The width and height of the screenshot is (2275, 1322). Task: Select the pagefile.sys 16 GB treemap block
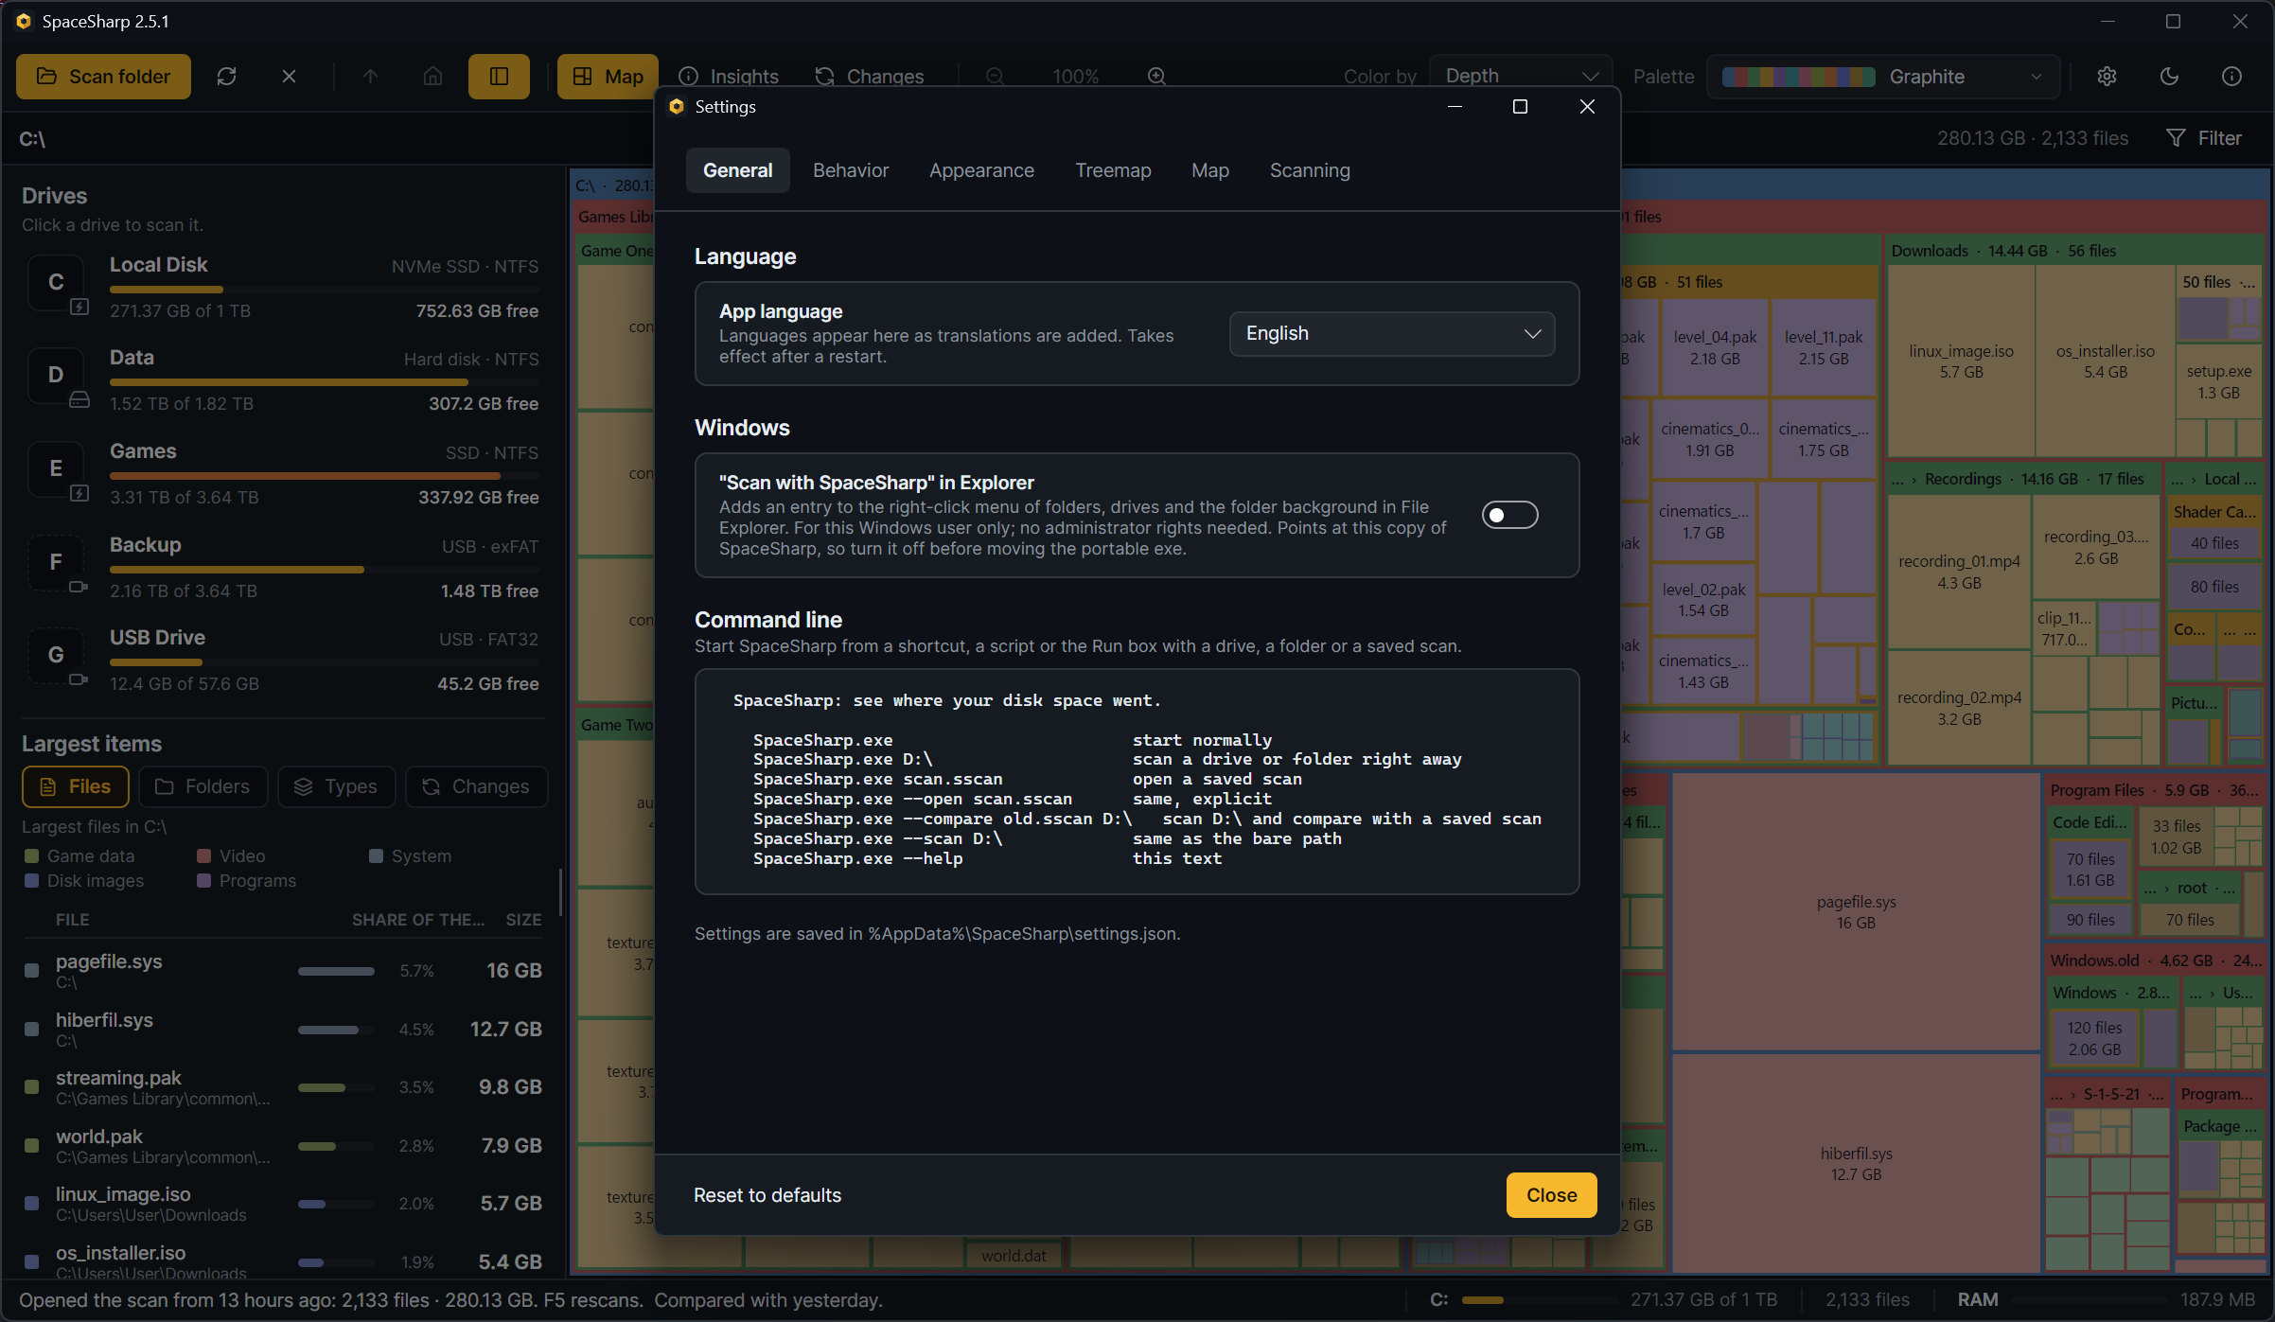click(1856, 912)
